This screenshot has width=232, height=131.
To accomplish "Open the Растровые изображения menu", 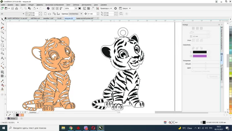I will click(54, 5).
